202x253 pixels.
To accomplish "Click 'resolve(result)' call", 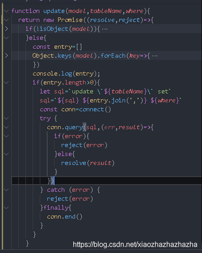I will click(88, 163).
